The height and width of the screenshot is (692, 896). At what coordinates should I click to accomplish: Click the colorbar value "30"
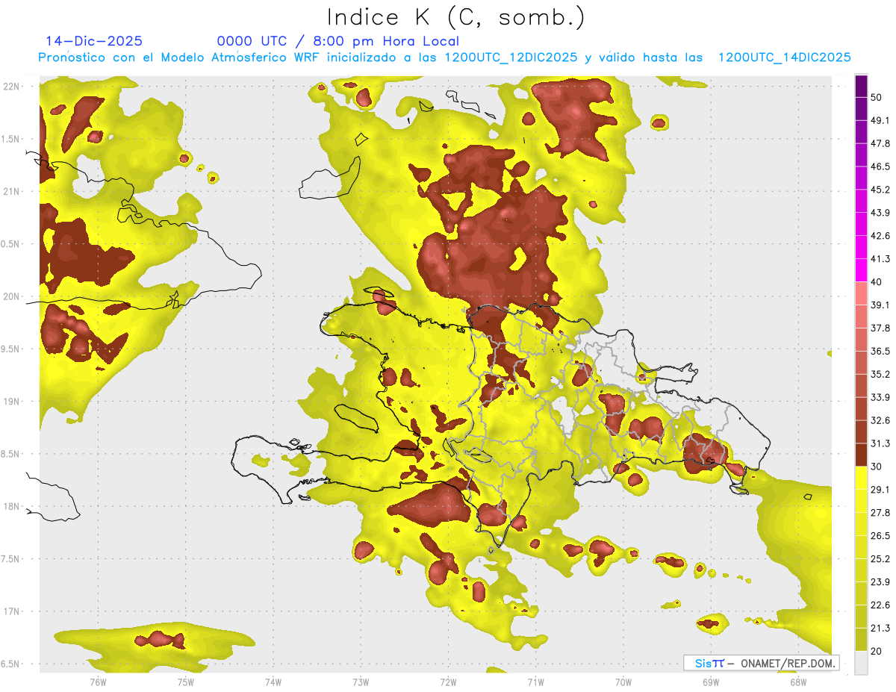[877, 467]
